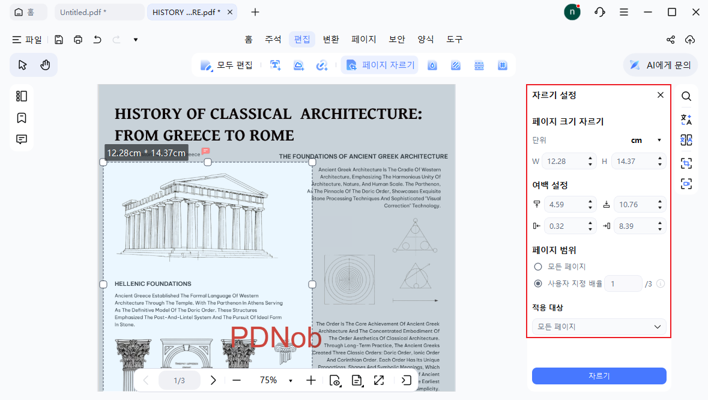Click the header and footer icon
Viewport: 708px width, 400px height.
pyautogui.click(x=479, y=65)
